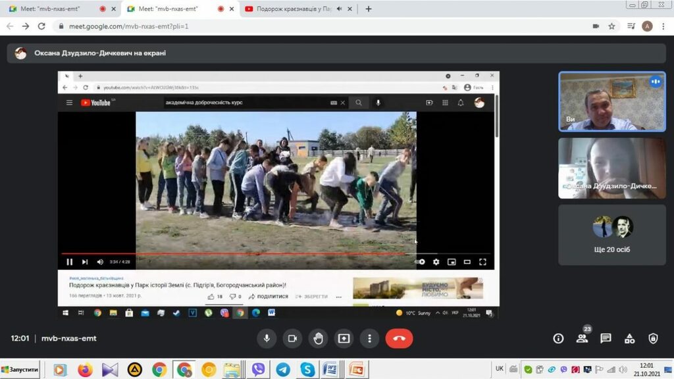The image size is (674, 379).
Task: Open the activities panel icon
Action: (x=629, y=338)
